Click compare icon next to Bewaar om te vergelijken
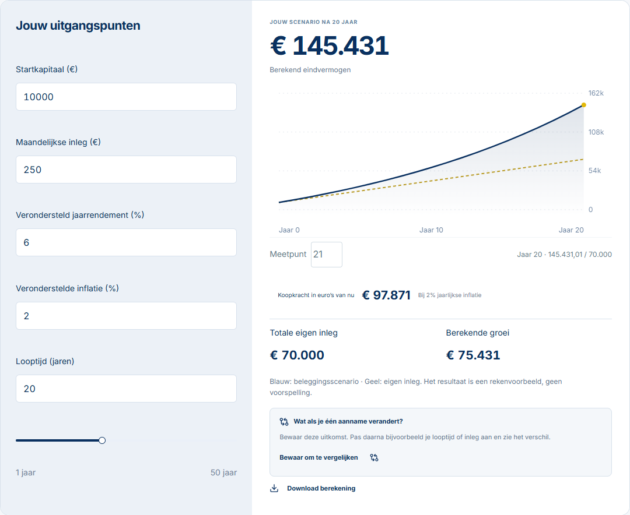The height and width of the screenshot is (515, 630). (x=374, y=457)
